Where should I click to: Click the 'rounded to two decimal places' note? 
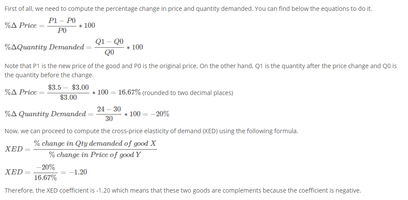(188, 93)
